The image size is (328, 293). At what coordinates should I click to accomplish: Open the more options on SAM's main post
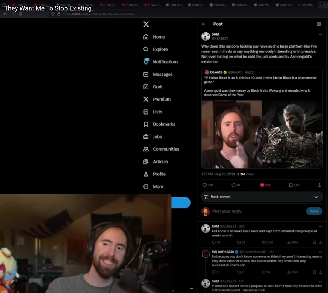[x=320, y=34]
